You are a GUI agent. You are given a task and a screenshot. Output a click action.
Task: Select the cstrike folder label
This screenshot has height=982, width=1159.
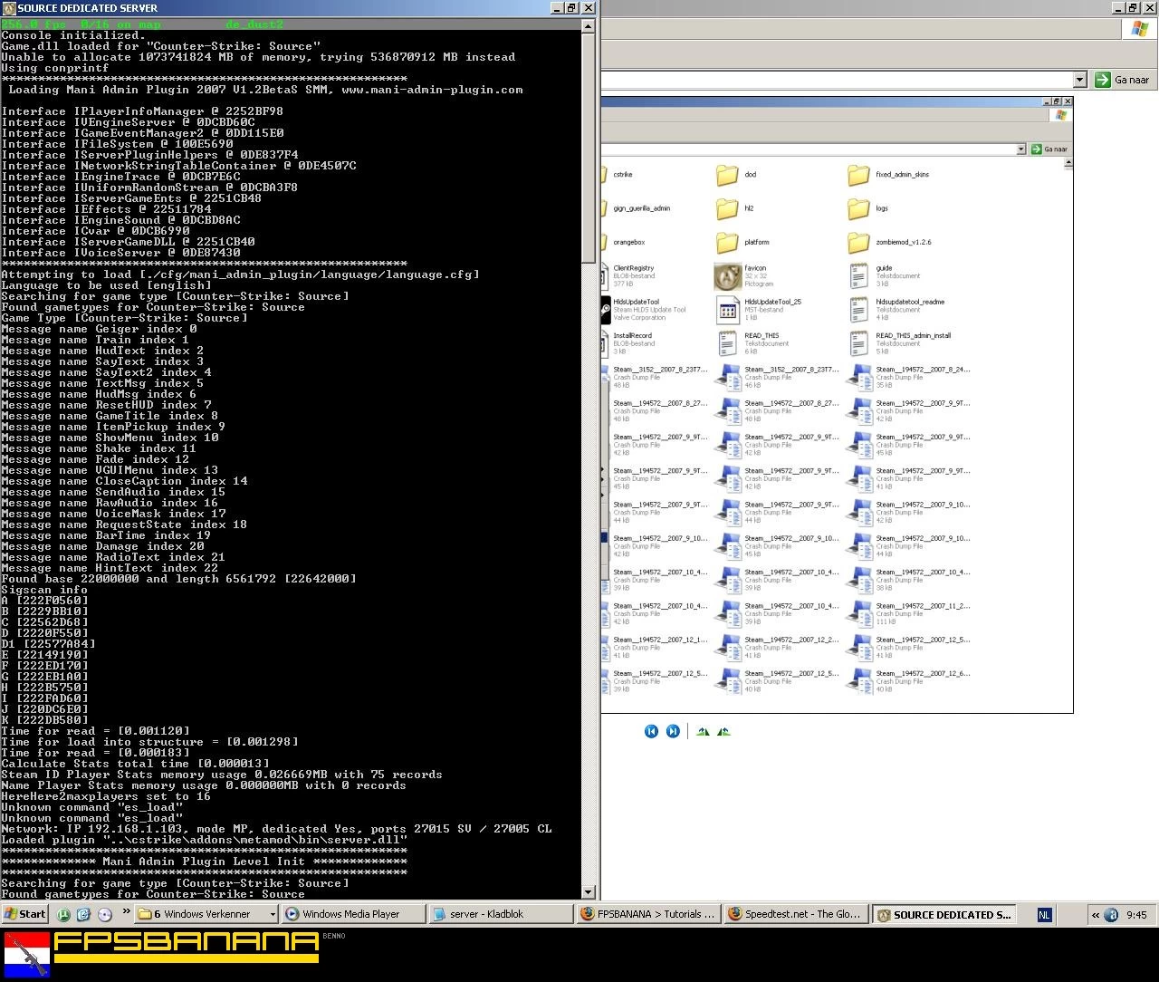[623, 175]
